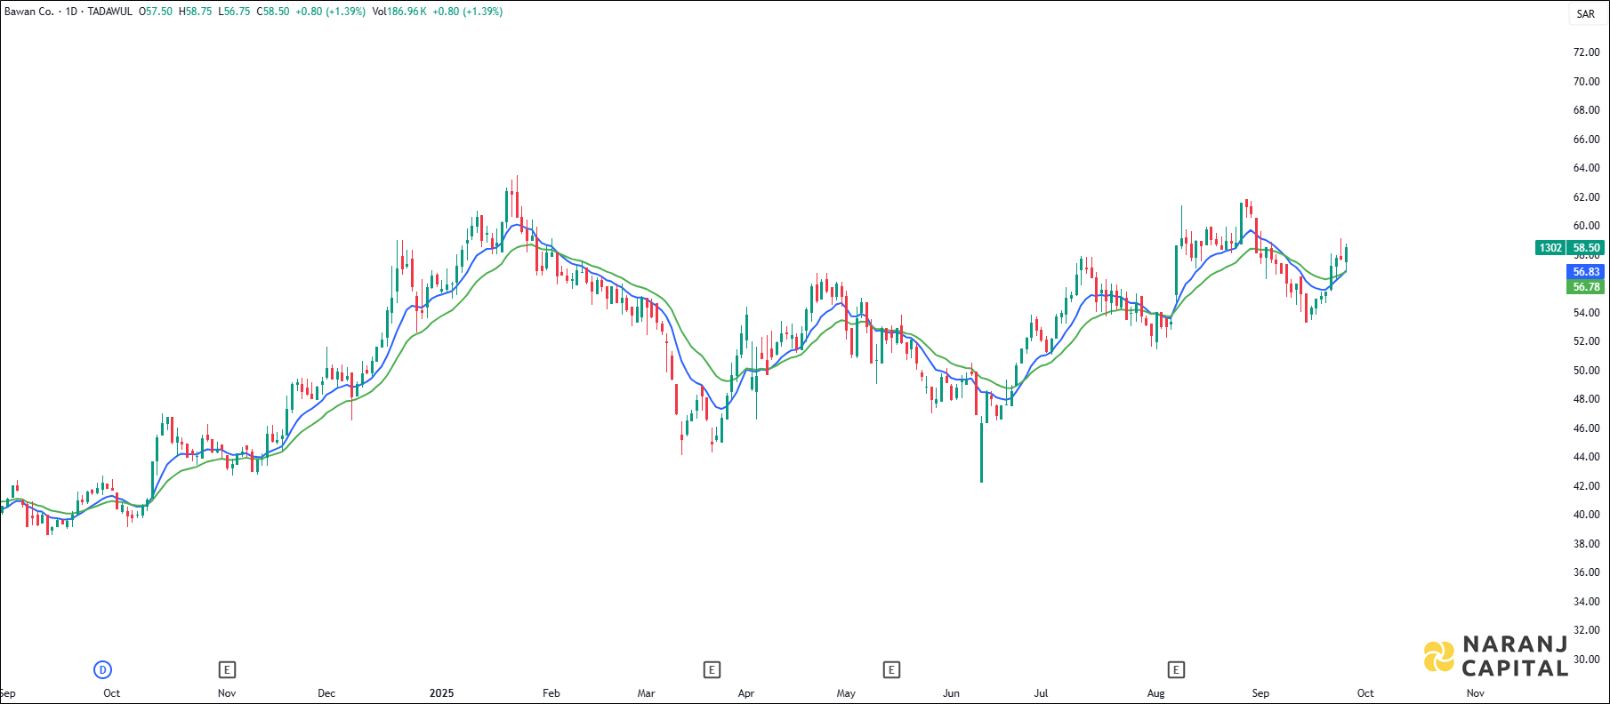Image resolution: width=1610 pixels, height=704 pixels.
Task: Click the 44.00 price scale label
Action: (1586, 457)
